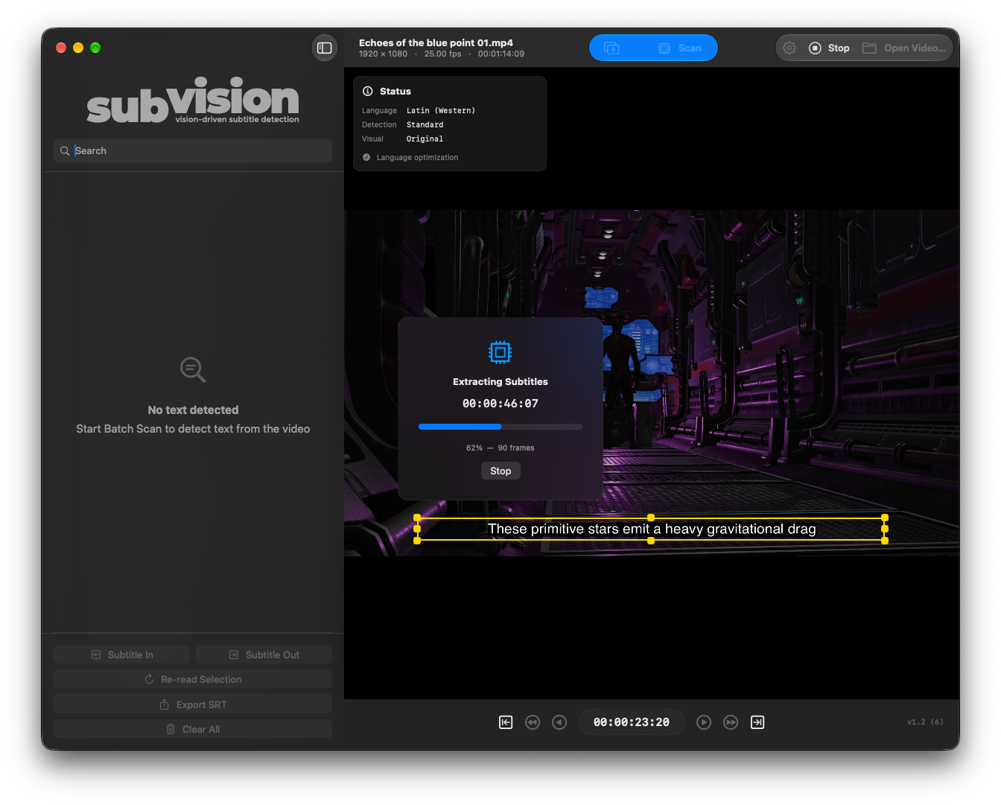This screenshot has height=805, width=1001.
Task: Click Open Video... in the toolbar
Action: [904, 48]
